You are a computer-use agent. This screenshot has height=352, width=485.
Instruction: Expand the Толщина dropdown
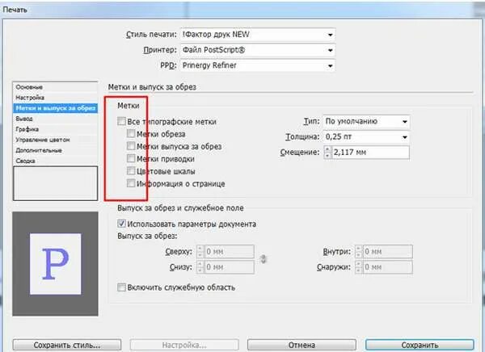click(366, 136)
